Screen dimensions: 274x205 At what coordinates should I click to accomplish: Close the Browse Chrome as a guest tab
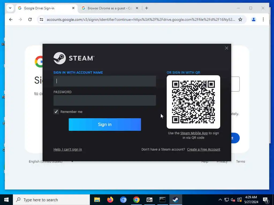pyautogui.click(x=137, y=8)
